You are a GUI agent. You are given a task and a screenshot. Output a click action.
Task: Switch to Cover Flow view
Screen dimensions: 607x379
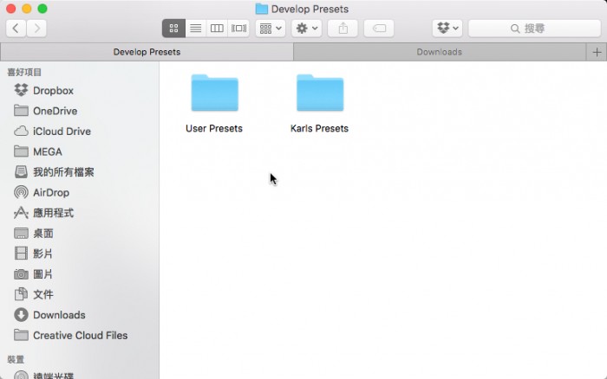tap(239, 29)
